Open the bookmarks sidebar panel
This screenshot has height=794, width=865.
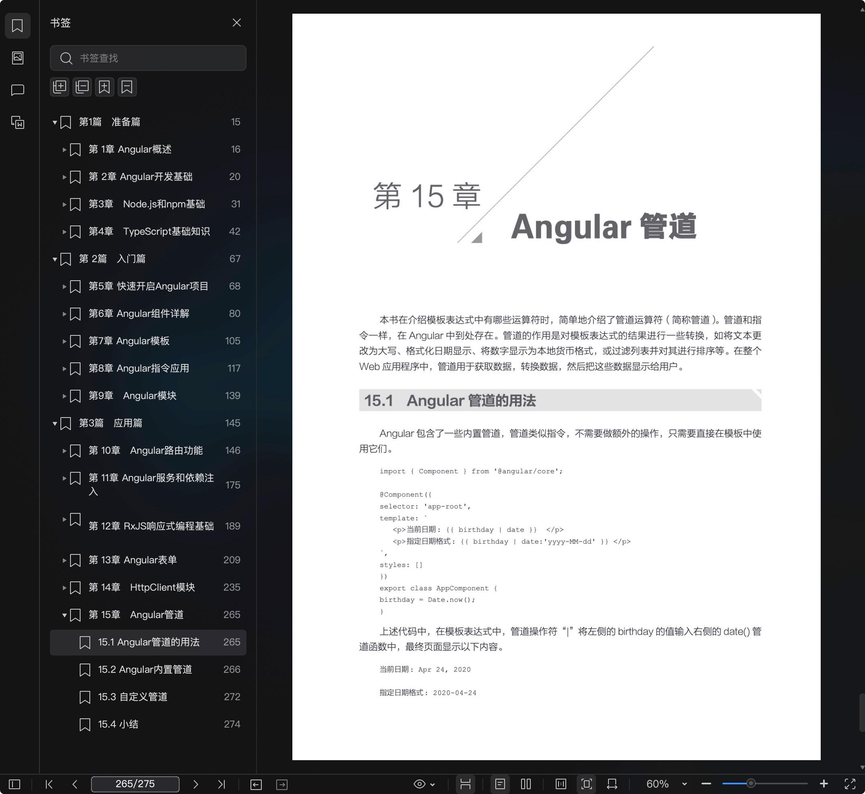click(17, 26)
